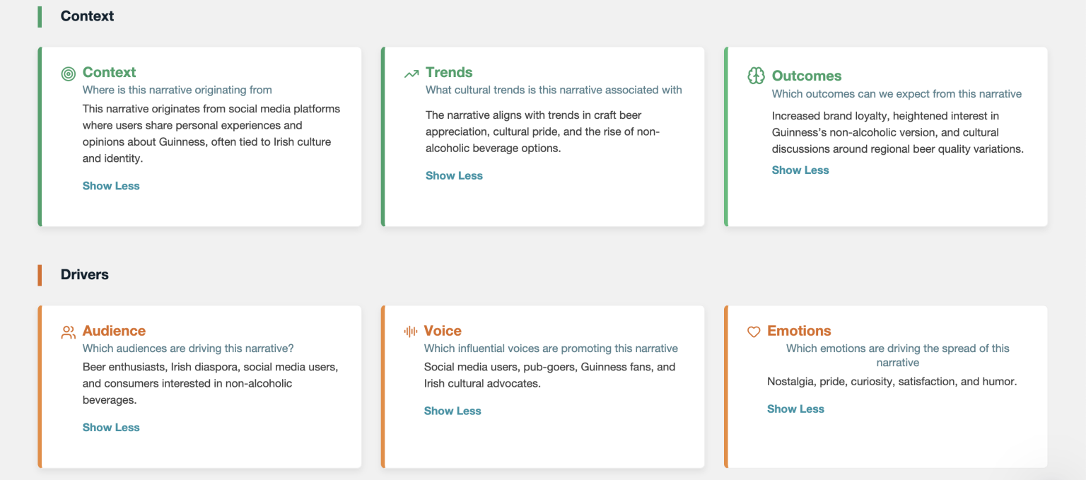Select the Voice card heading
This screenshot has width=1086, height=480.
point(443,331)
